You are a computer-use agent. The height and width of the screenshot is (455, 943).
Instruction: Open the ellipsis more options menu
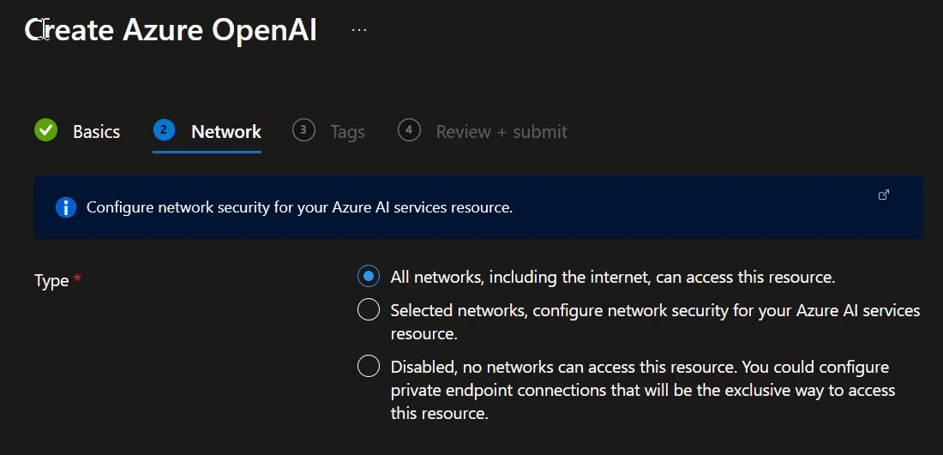click(x=359, y=31)
